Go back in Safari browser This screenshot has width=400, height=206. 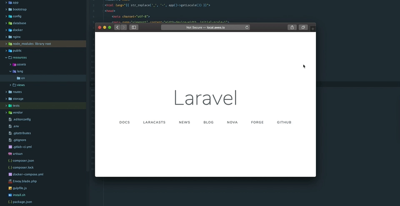117,27
